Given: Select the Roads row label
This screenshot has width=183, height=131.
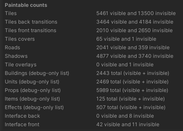Looking at the screenshot, I should tap(12, 48).
